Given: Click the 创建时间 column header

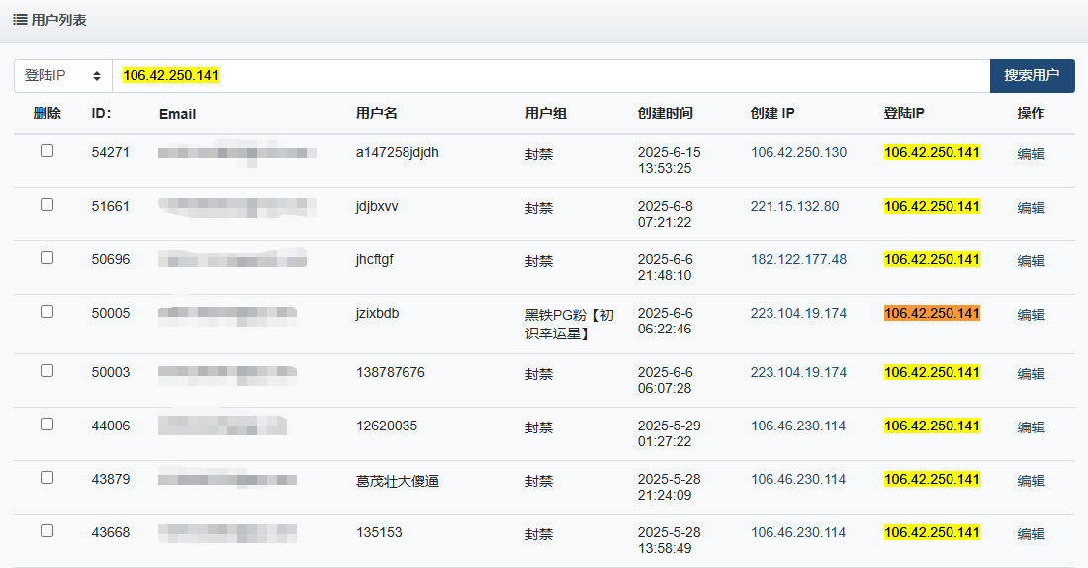Looking at the screenshot, I should pyautogui.click(x=665, y=114).
